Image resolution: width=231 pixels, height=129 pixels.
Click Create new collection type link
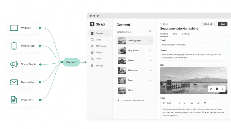[x=133, y=101]
